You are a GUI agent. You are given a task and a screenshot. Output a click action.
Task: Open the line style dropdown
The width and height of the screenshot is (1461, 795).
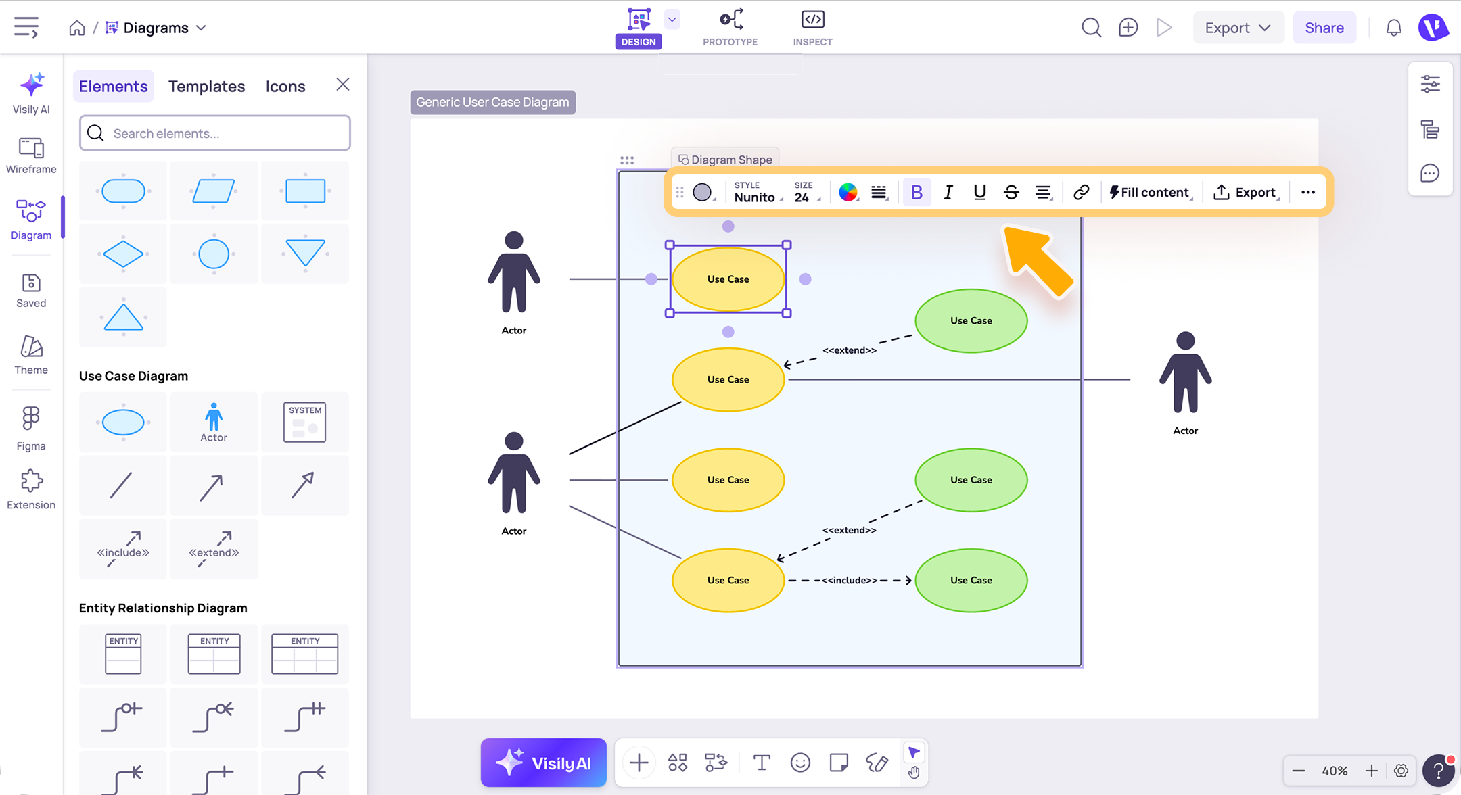[x=879, y=193]
